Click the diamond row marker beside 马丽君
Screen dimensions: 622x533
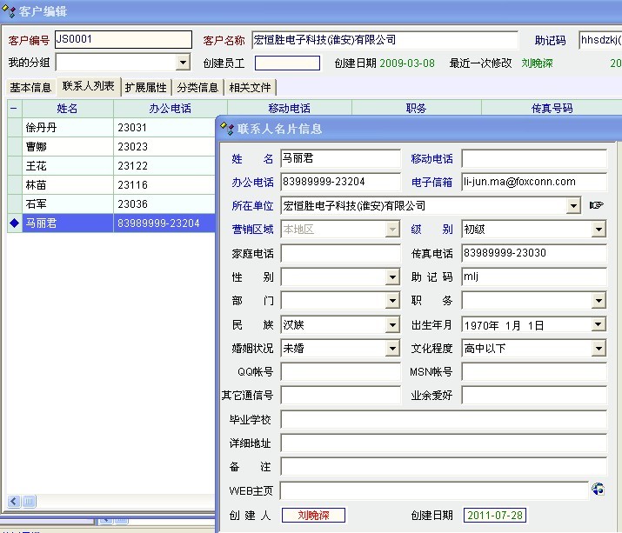13,223
